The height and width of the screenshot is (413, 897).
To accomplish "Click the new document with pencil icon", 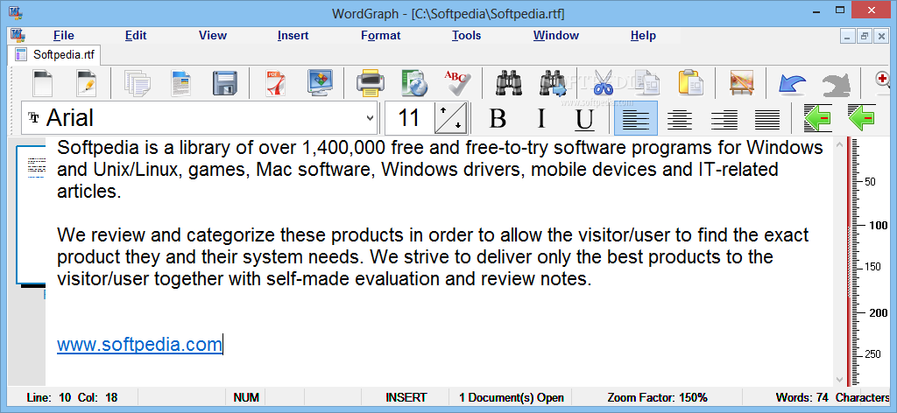I will tap(87, 83).
